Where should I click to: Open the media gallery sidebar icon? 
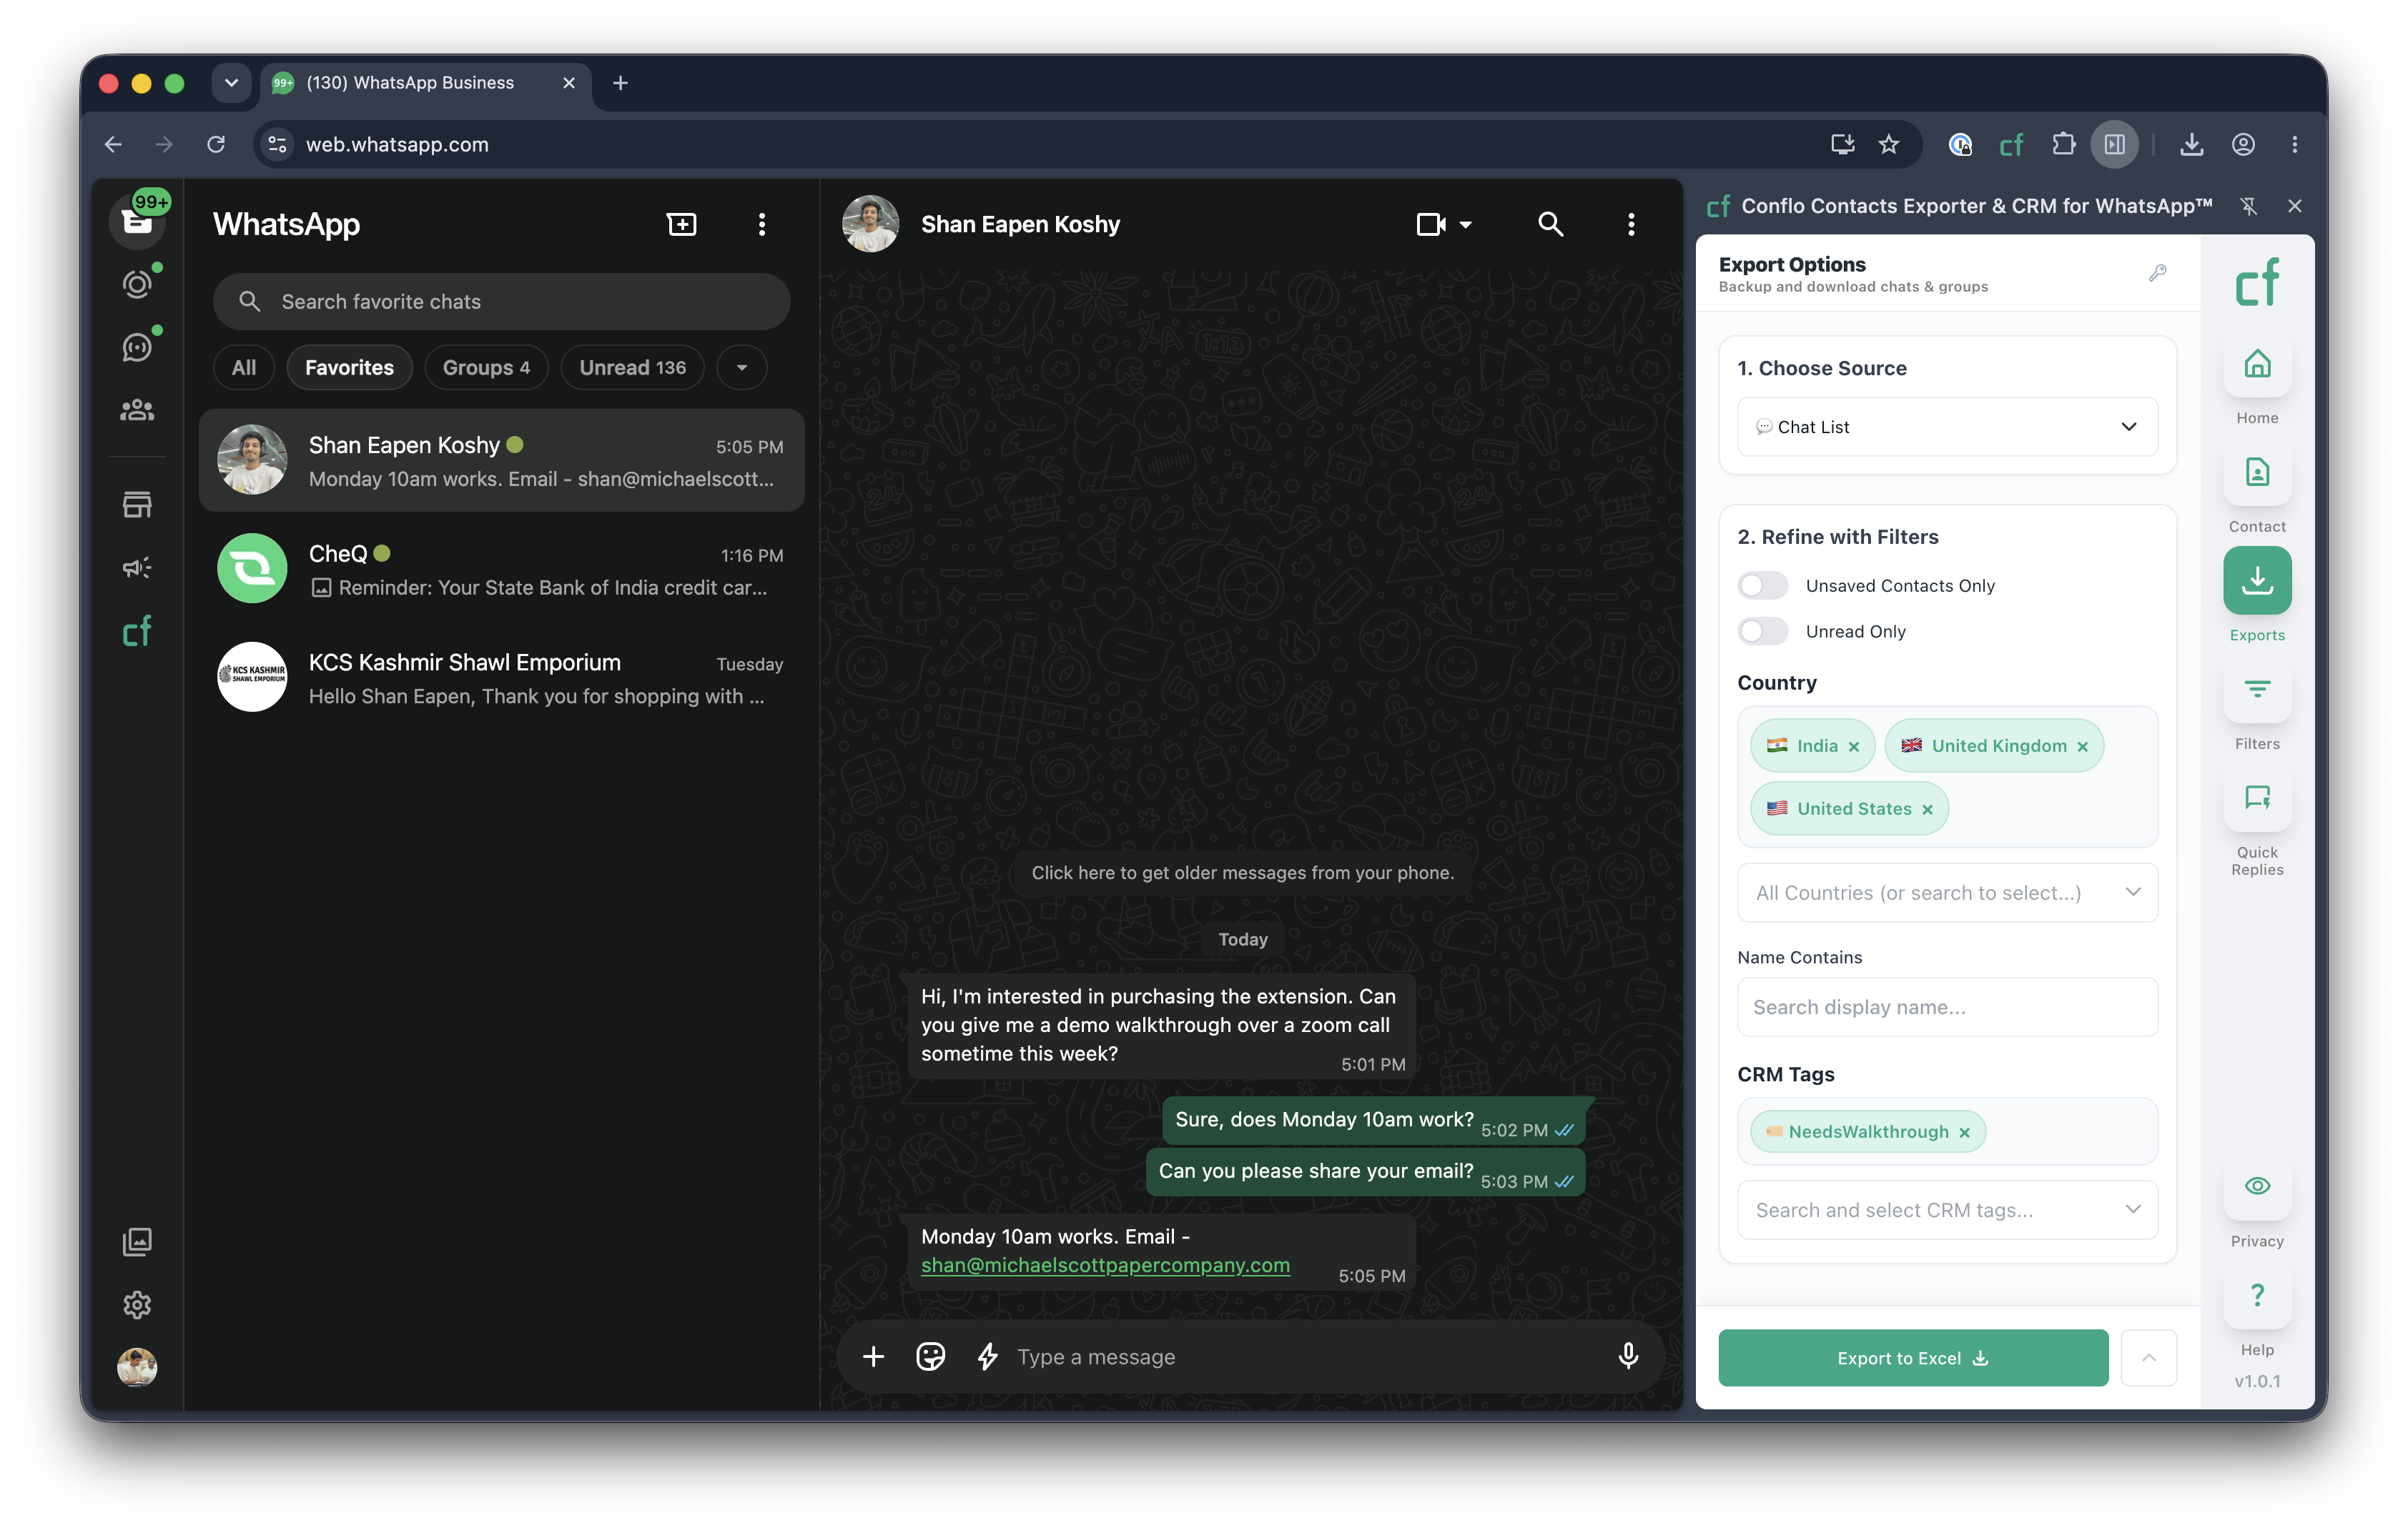137,1241
